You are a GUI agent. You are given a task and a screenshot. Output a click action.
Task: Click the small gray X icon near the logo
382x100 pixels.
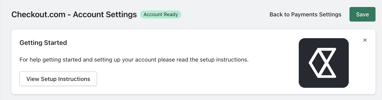click(x=365, y=40)
